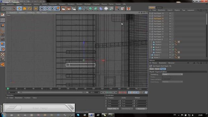Toggle the Z axis lock icon
208x117 pixels.
click(52, 8)
